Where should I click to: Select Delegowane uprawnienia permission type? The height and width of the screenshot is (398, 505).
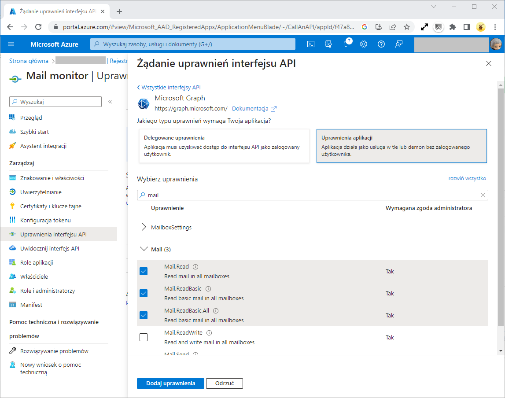pyautogui.click(x=224, y=146)
